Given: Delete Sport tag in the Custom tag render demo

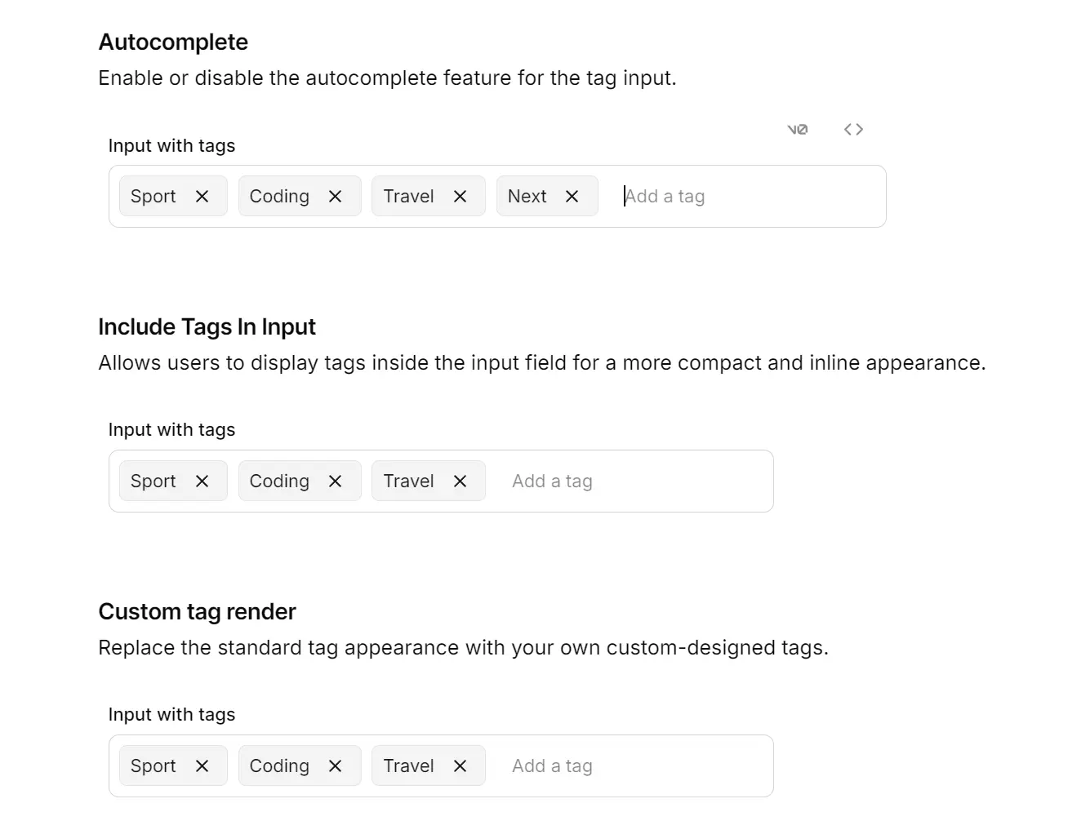Looking at the screenshot, I should click(202, 766).
